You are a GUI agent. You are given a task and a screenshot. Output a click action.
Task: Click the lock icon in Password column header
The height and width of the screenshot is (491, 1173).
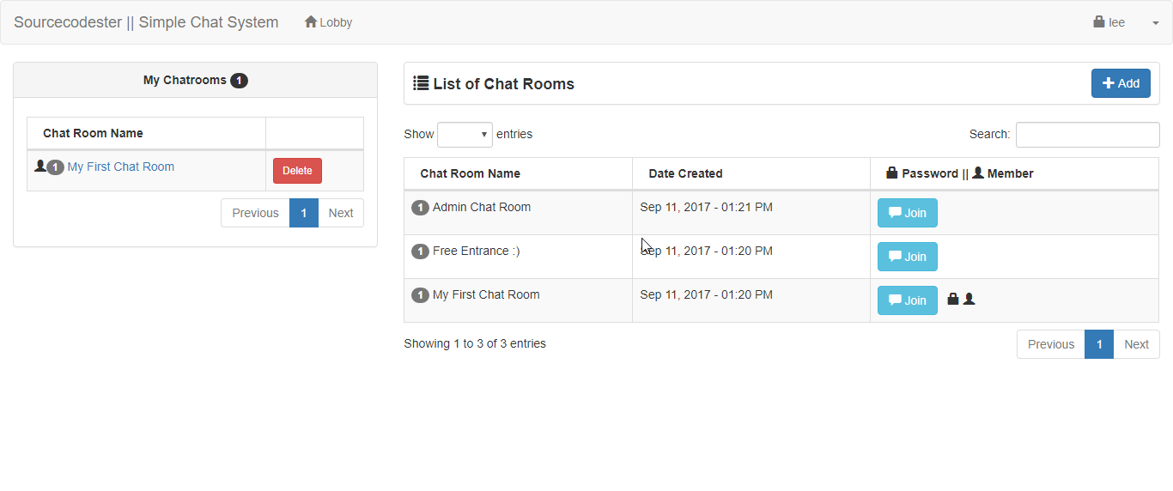(891, 173)
